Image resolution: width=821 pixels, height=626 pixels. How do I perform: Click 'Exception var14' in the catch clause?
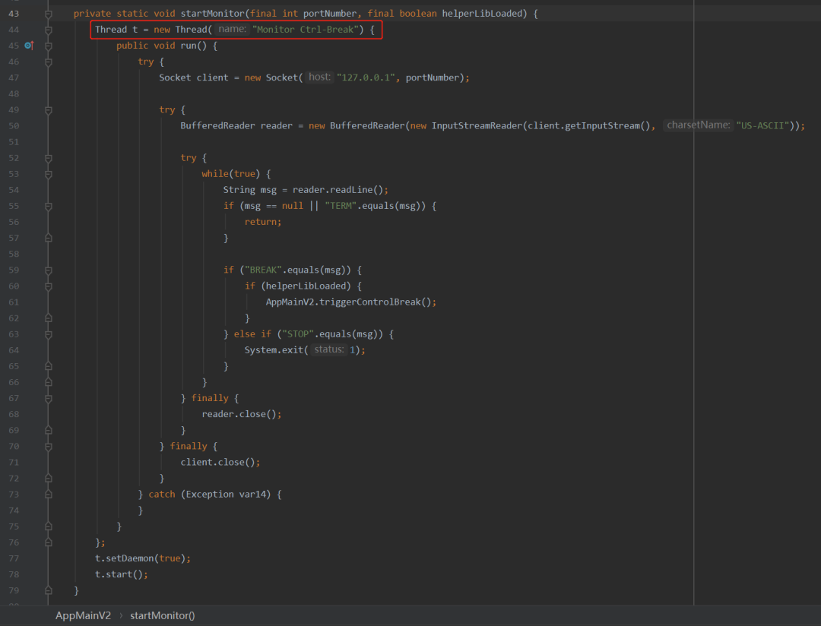click(226, 494)
